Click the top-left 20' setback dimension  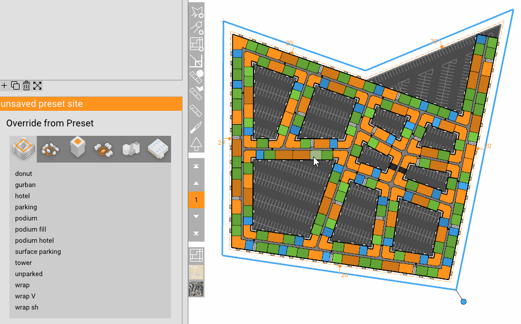tap(290, 43)
